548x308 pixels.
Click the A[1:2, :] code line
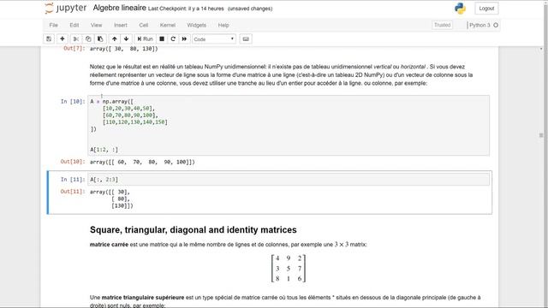click(x=104, y=150)
